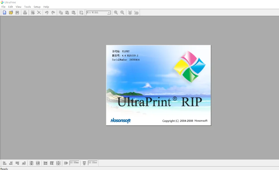The height and width of the screenshot is (170, 279).
Task: Click the Delete X toolbar icon
Action: coord(39,13)
